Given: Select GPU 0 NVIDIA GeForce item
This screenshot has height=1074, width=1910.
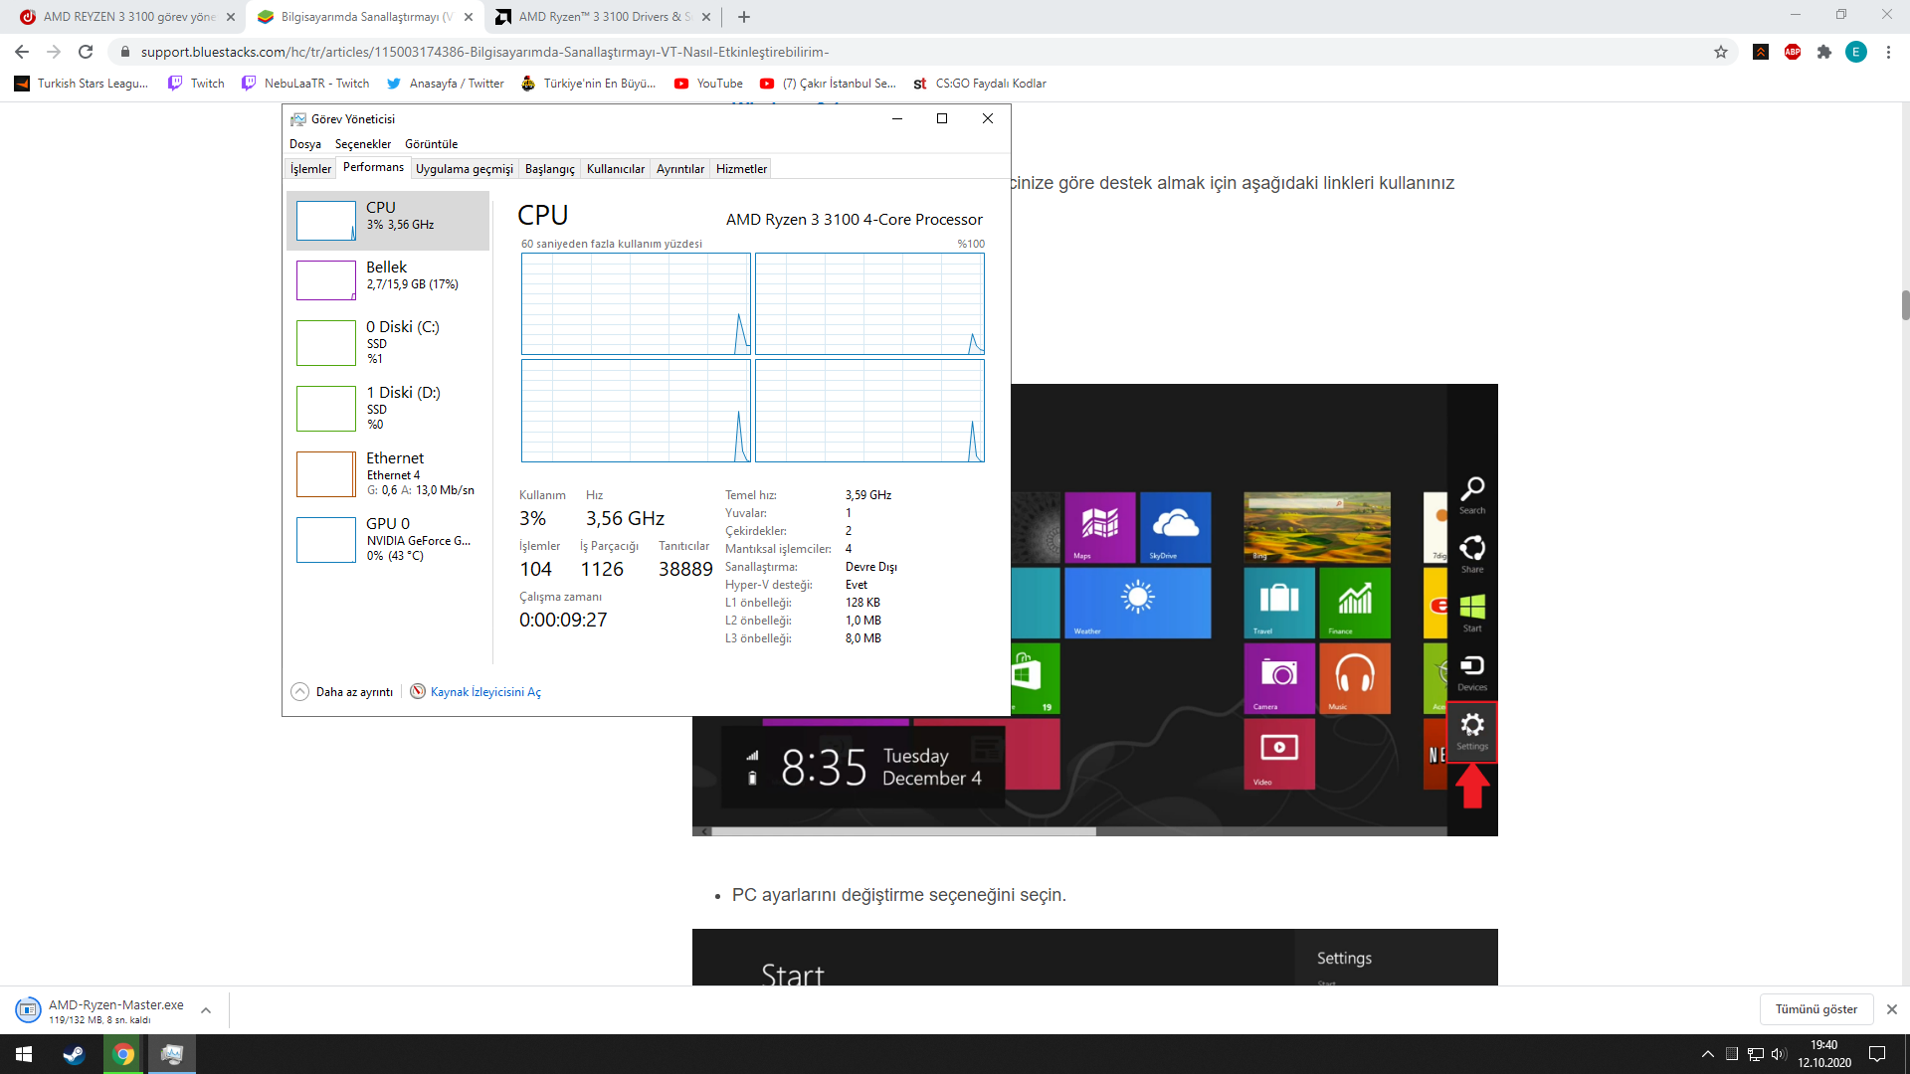Looking at the screenshot, I should pos(388,538).
